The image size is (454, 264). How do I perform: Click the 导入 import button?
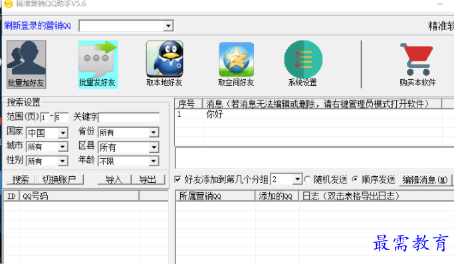click(x=114, y=180)
